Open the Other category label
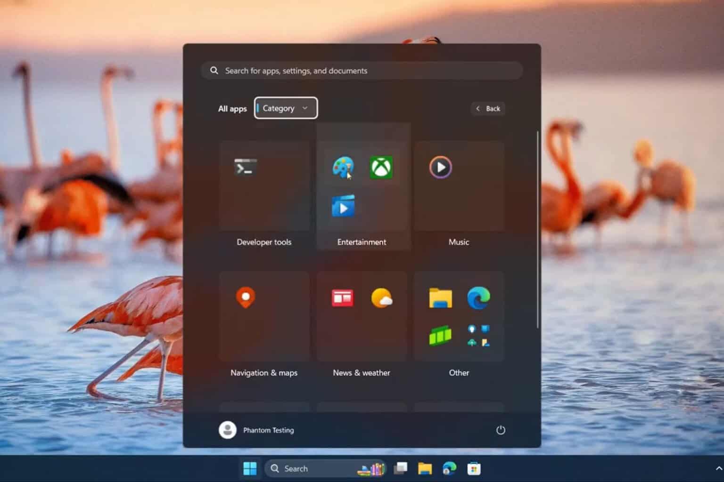The image size is (724, 482). pyautogui.click(x=459, y=373)
